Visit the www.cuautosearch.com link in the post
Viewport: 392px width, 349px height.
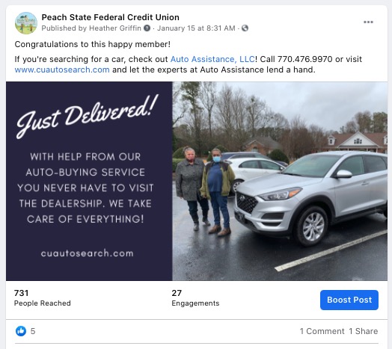coord(62,70)
